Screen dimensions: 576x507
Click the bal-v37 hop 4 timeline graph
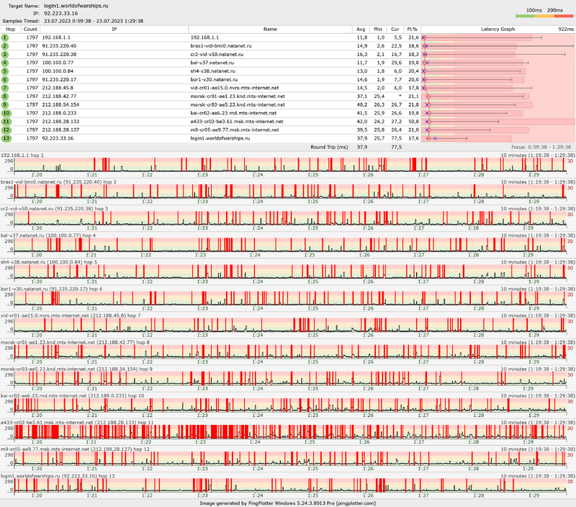(x=290, y=245)
